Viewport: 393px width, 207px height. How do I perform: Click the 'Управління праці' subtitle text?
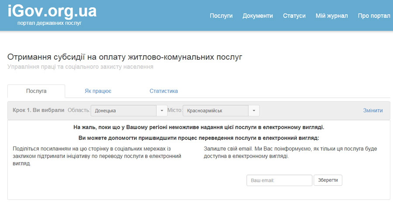(x=80, y=67)
